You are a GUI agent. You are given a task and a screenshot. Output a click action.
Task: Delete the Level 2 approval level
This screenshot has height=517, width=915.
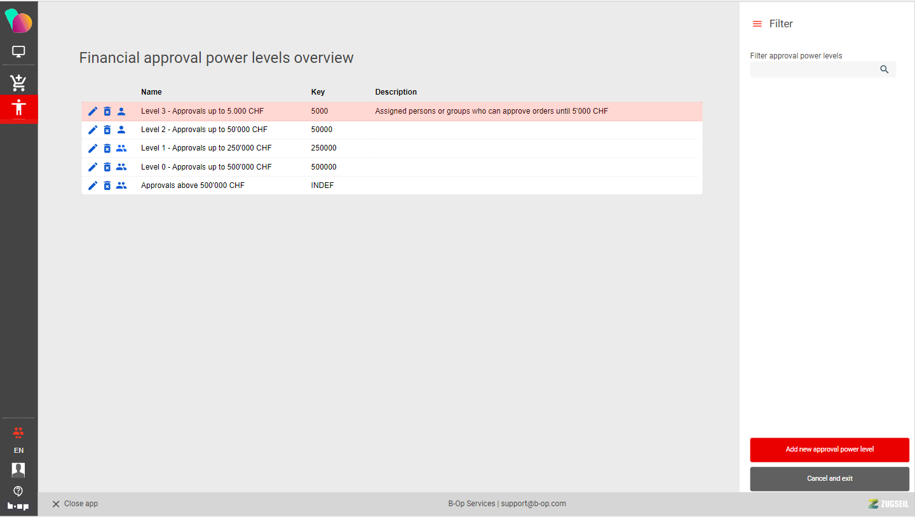tap(107, 130)
